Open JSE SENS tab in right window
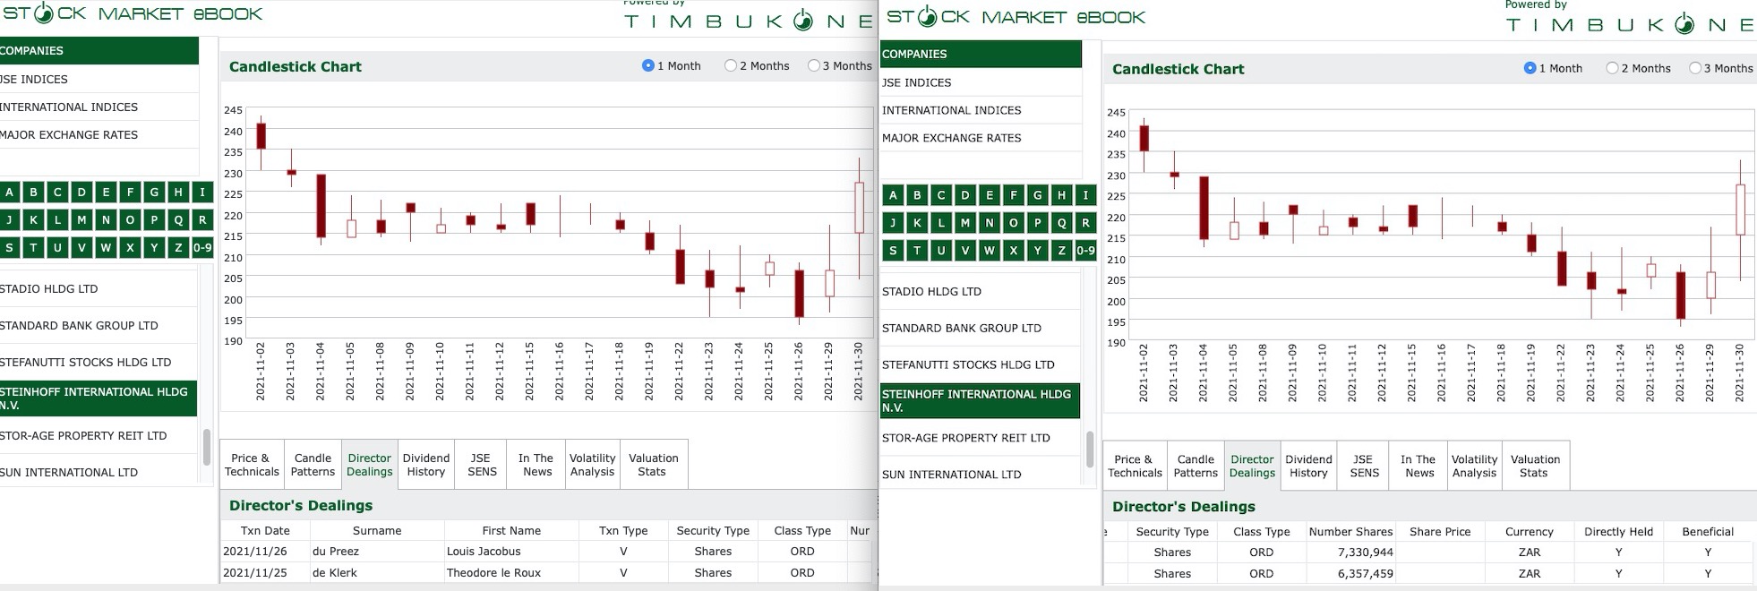This screenshot has width=1757, height=591. pyautogui.click(x=1364, y=466)
